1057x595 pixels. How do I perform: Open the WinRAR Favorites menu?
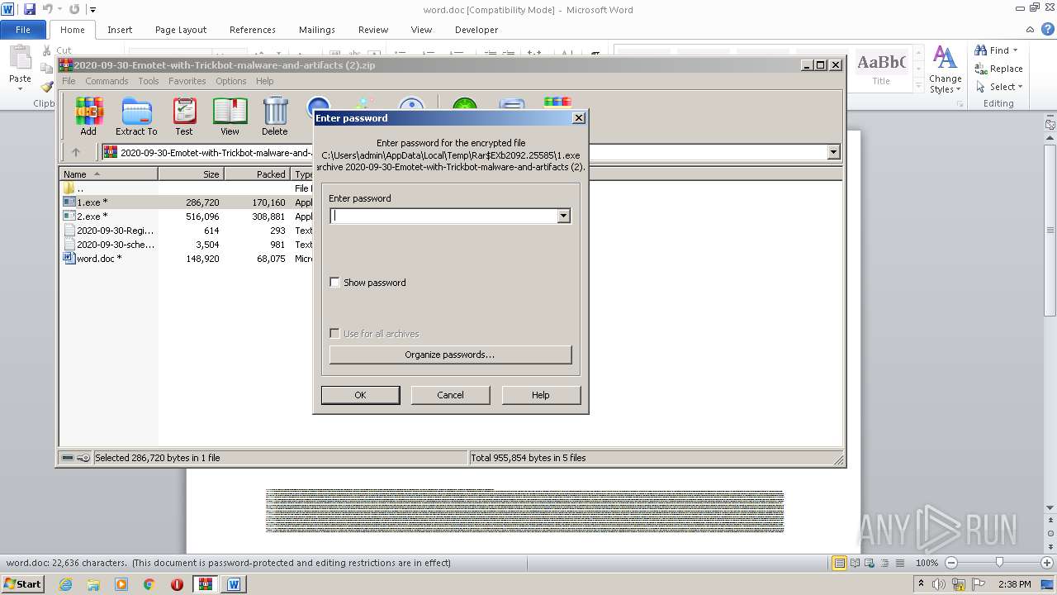187,81
